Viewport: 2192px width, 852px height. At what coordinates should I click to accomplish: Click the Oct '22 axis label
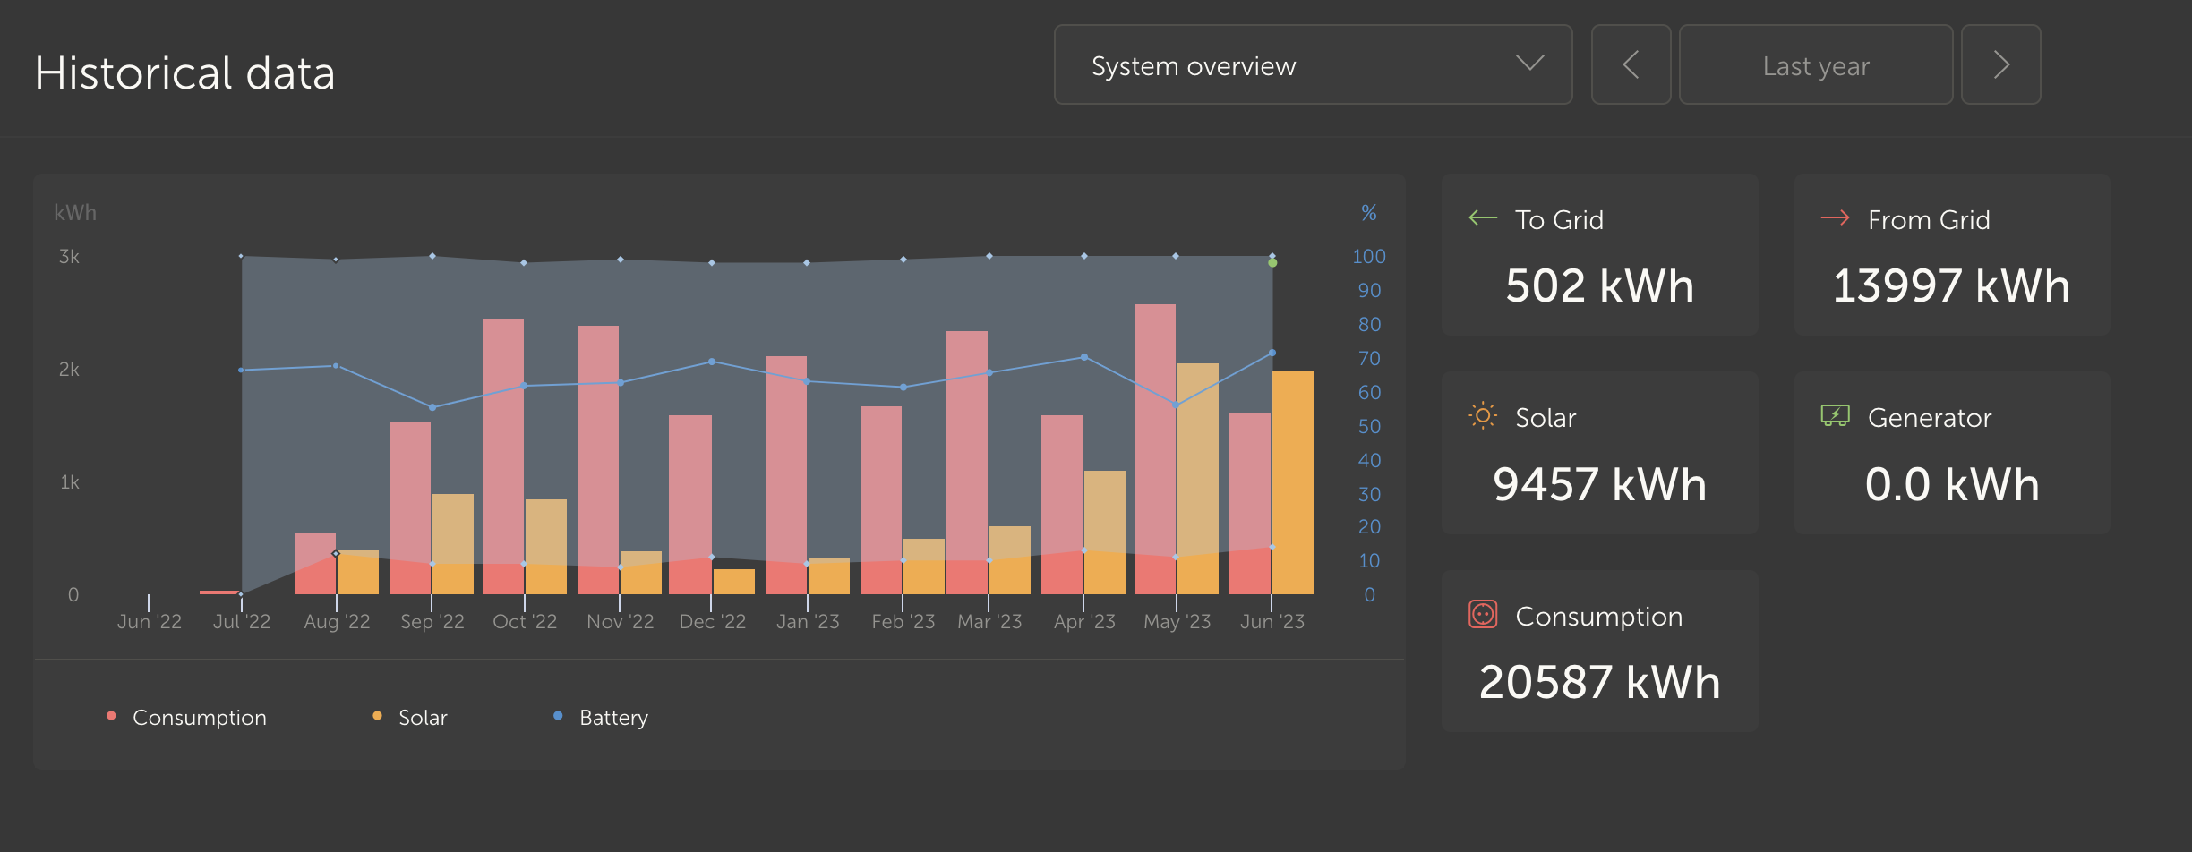(x=525, y=621)
